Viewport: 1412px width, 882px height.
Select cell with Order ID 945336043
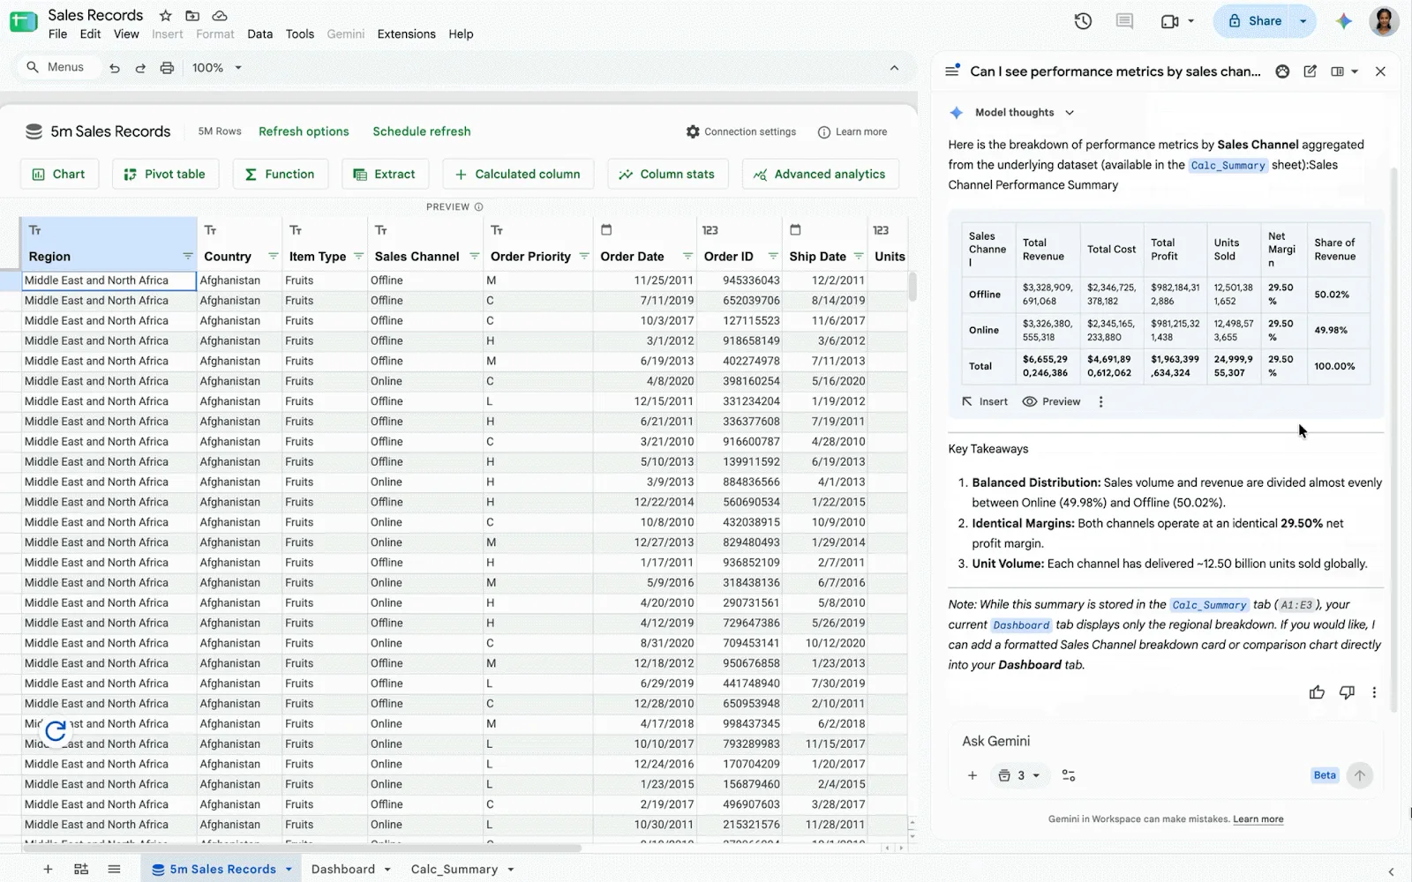[741, 280]
